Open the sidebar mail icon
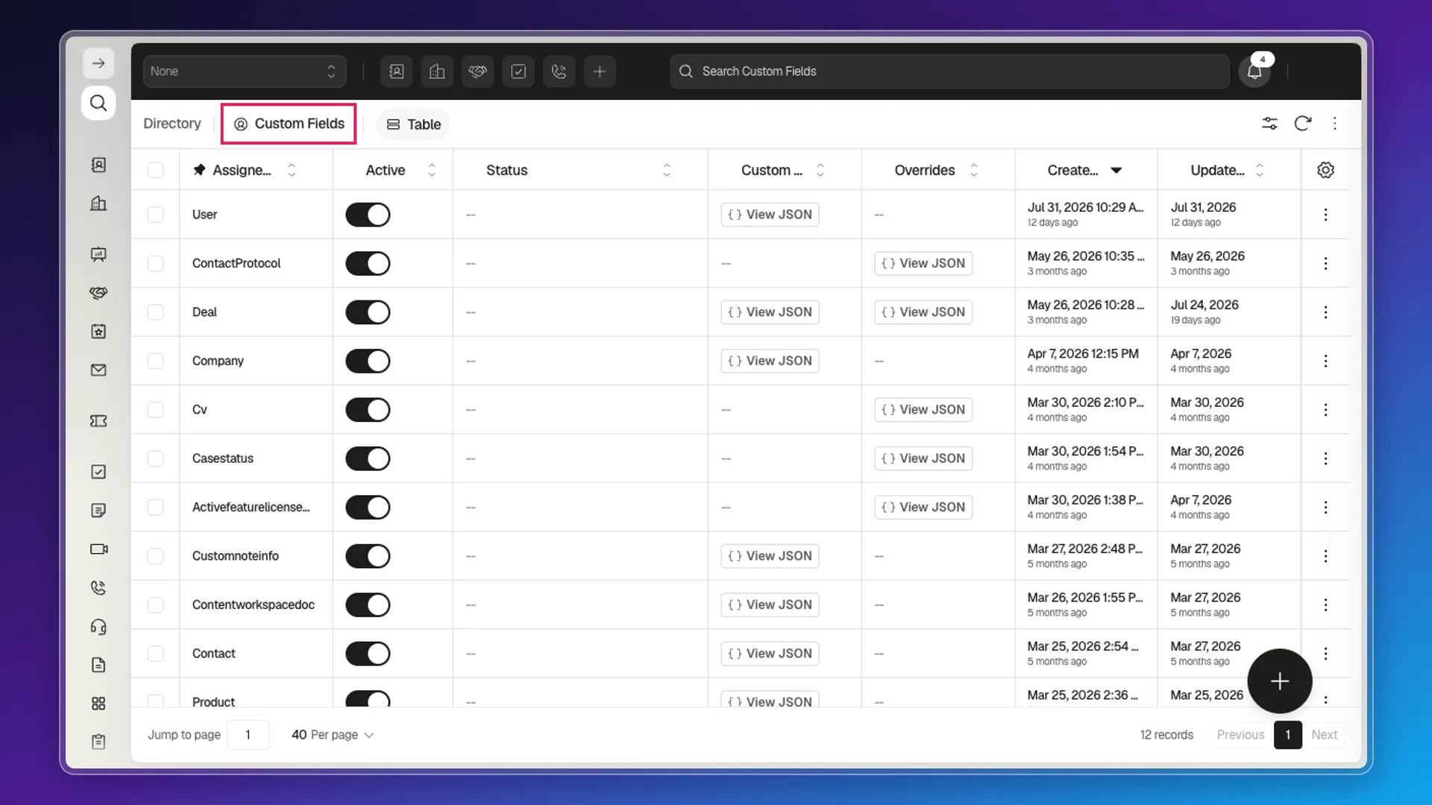This screenshot has width=1432, height=805. (x=98, y=370)
